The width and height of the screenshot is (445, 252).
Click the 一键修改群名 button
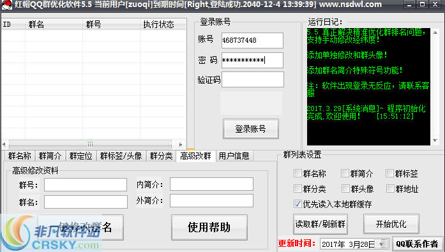click(x=80, y=227)
